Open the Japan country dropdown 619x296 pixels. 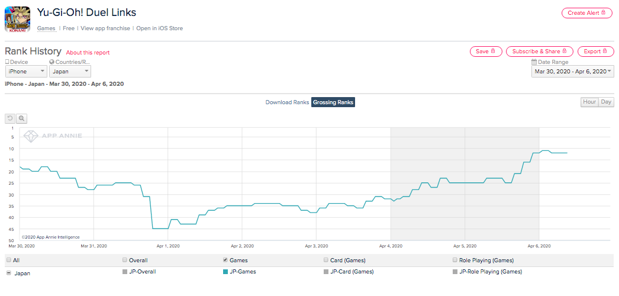pyautogui.click(x=70, y=72)
